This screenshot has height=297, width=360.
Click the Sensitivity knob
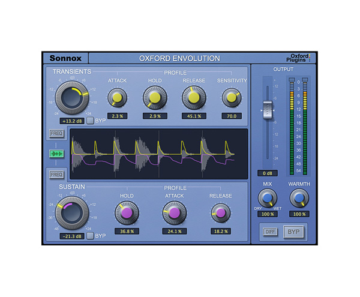232,98
